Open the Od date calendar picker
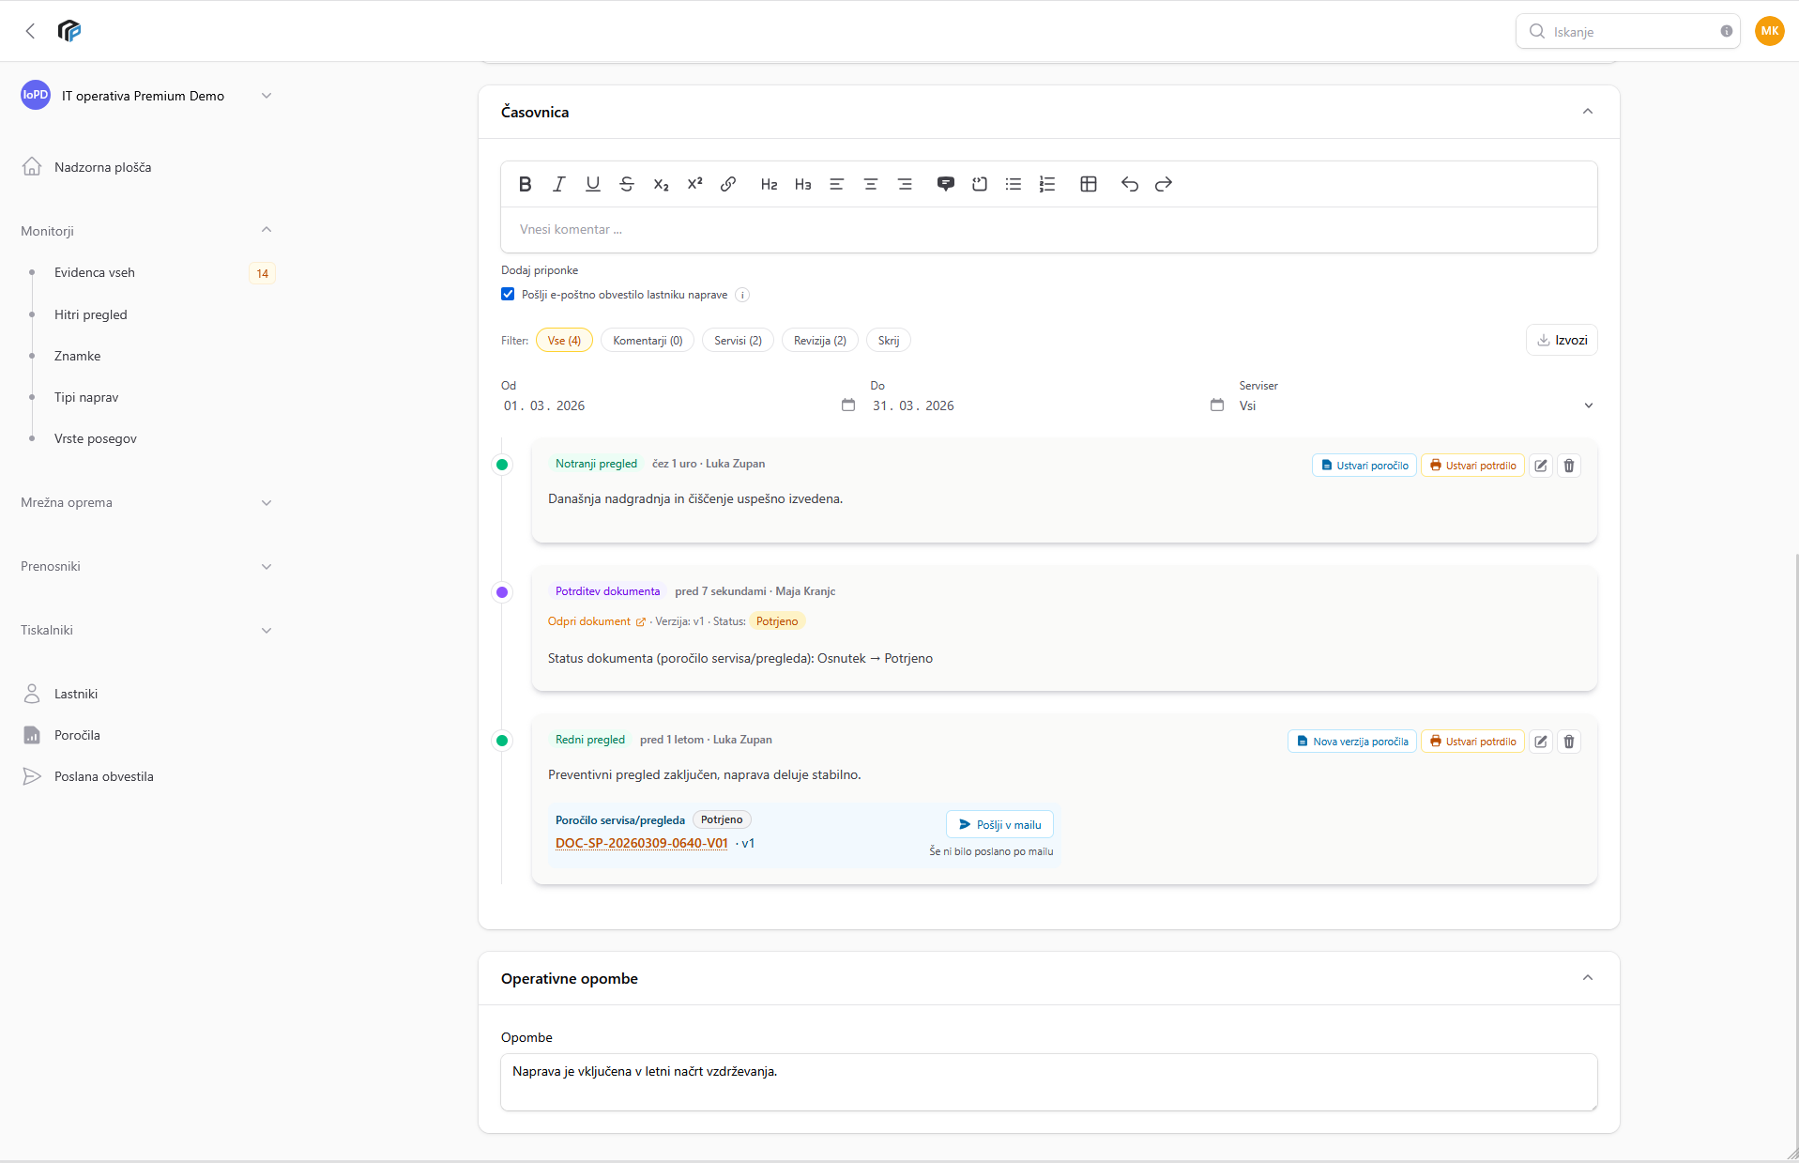Screen dimensions: 1799x1163 click(x=848, y=406)
